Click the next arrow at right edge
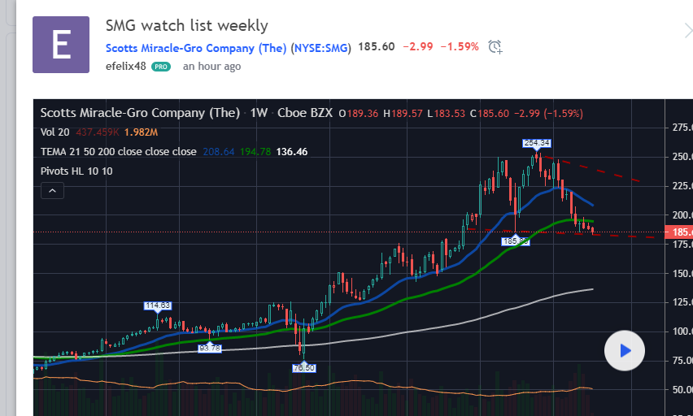The width and height of the screenshot is (693, 416). pos(688,32)
